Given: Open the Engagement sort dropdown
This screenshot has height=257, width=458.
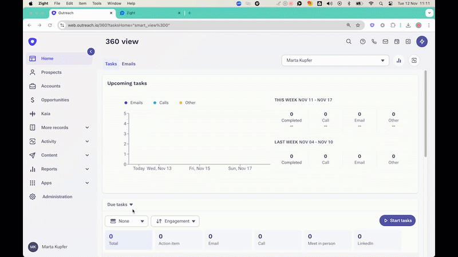Looking at the screenshot, I should [x=175, y=221].
